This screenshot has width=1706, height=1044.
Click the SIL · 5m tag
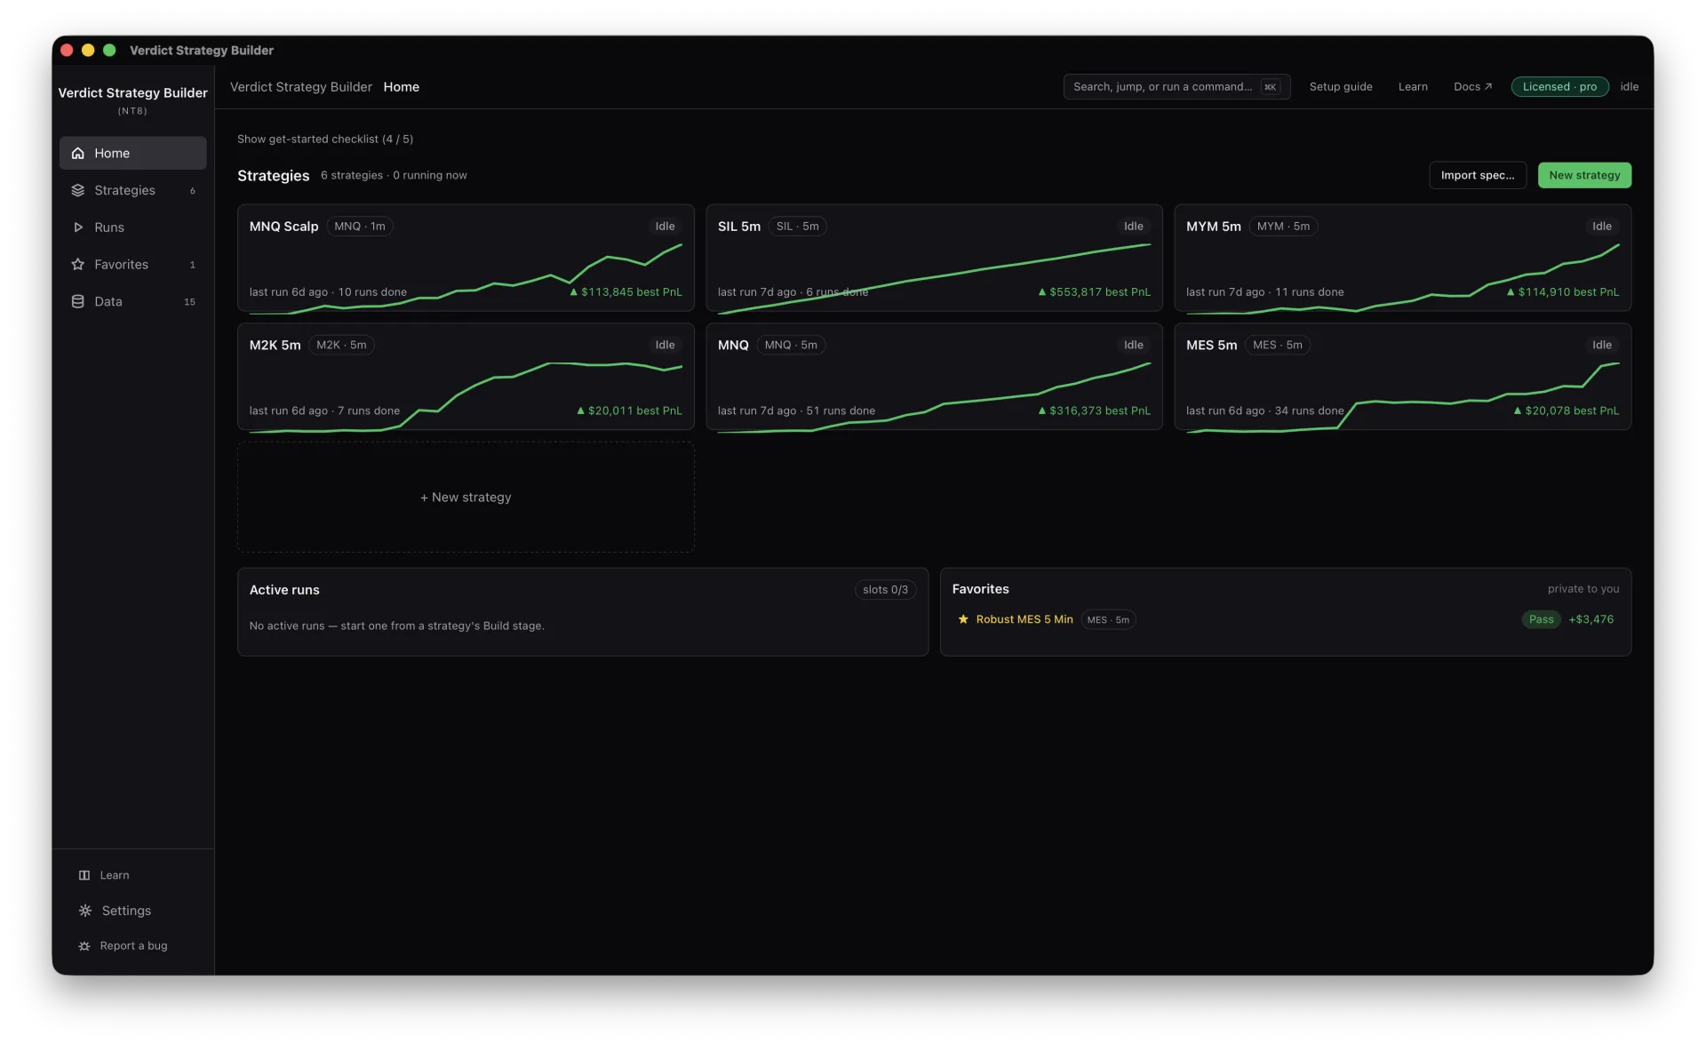(x=797, y=227)
